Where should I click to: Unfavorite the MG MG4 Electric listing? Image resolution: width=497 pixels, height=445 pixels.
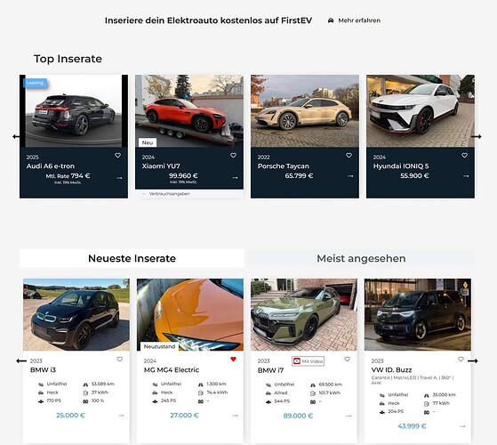[x=233, y=360]
